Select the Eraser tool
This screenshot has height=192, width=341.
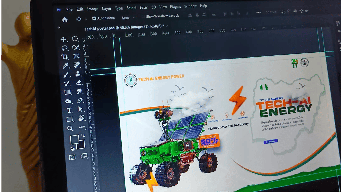click(x=79, y=83)
